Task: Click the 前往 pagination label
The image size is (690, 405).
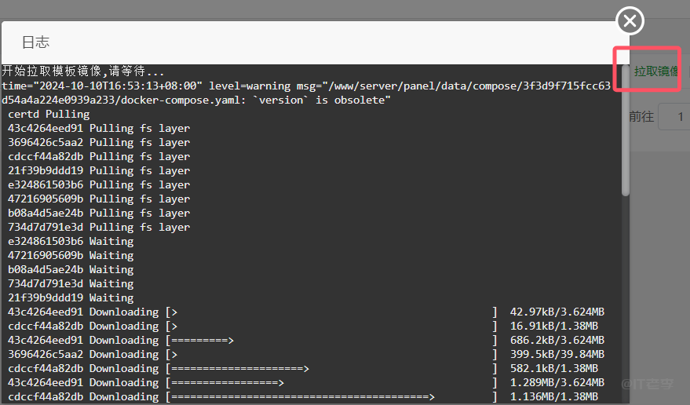Action: 641,117
